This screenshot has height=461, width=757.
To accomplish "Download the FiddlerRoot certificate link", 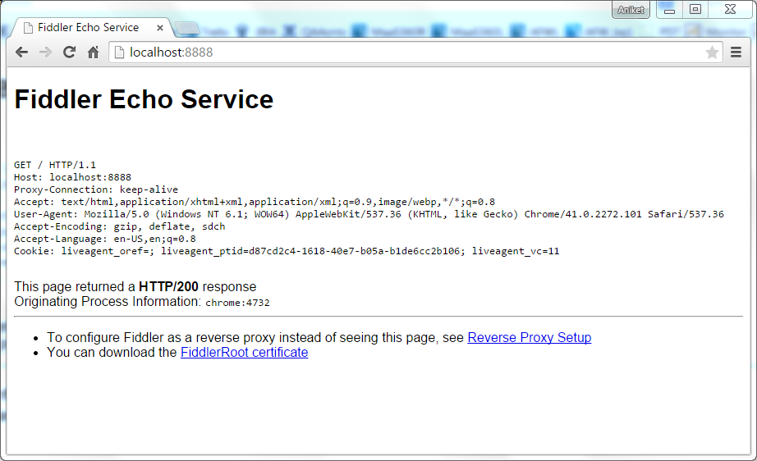I will click(244, 353).
